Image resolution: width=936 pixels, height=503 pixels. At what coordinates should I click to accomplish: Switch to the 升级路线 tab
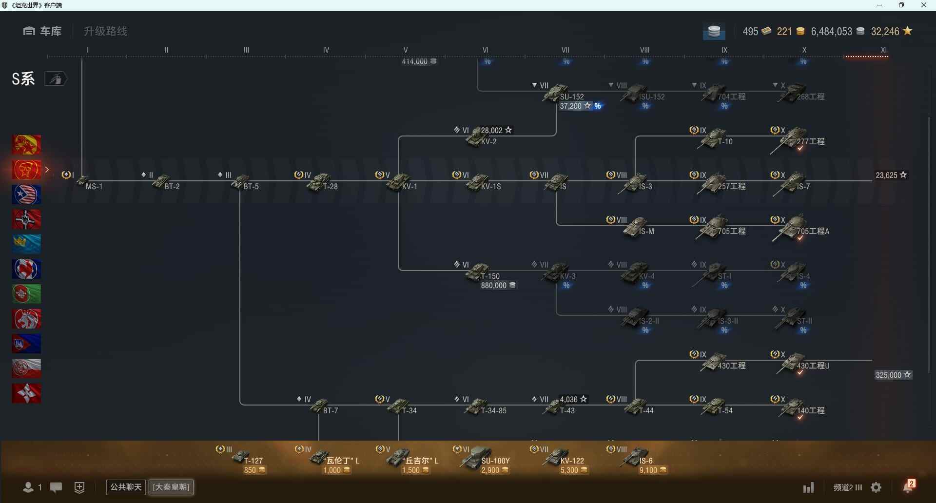click(x=105, y=31)
